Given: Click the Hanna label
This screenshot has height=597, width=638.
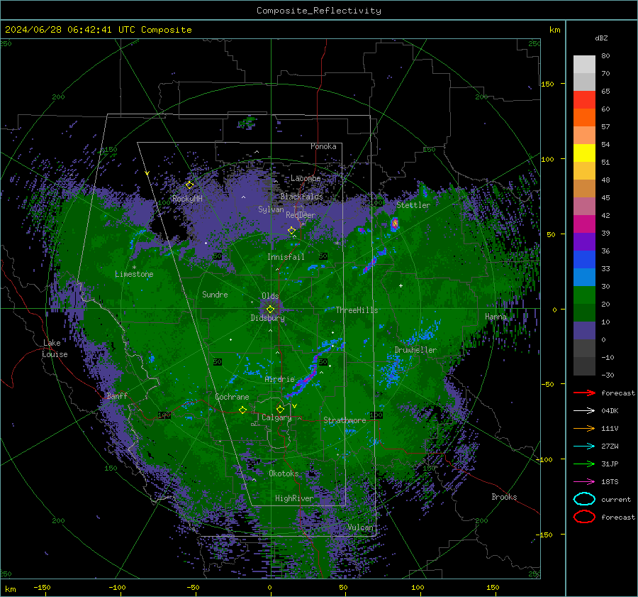Looking at the screenshot, I should coord(496,317).
